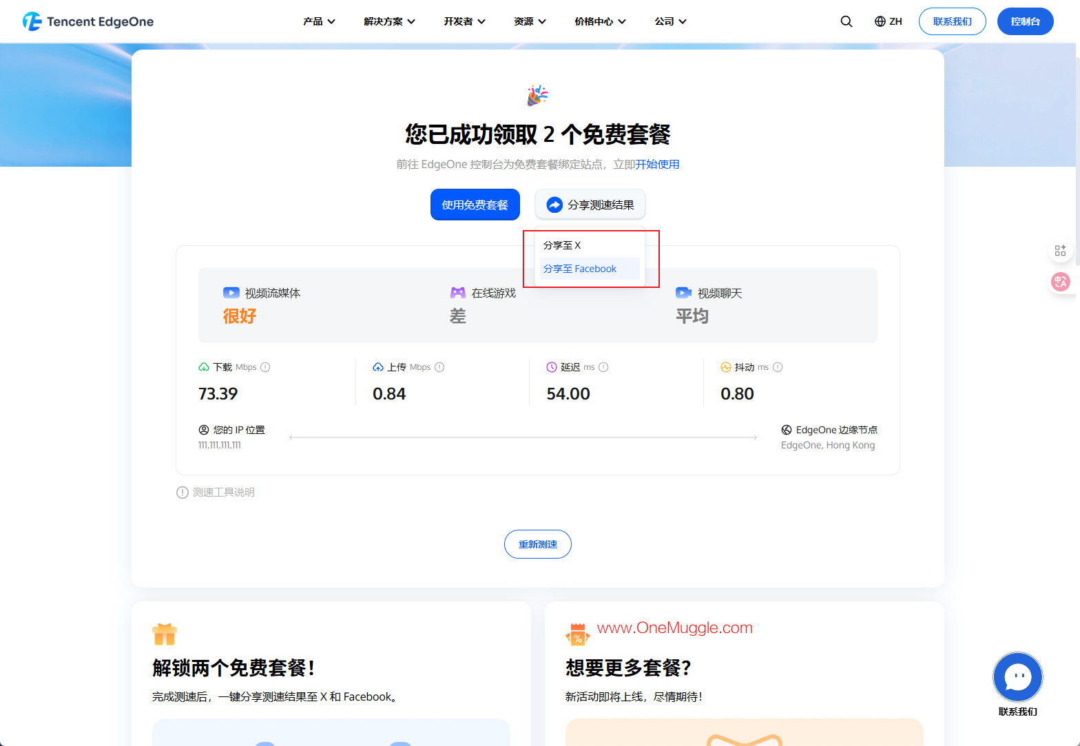This screenshot has width=1080, height=746.
Task: Click the 差 rating text
Action: pyautogui.click(x=458, y=316)
